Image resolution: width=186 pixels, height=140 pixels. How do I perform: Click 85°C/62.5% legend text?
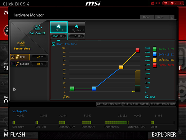166,60
